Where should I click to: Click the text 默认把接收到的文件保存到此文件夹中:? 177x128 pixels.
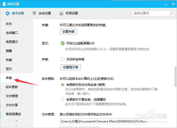pos(86,114)
